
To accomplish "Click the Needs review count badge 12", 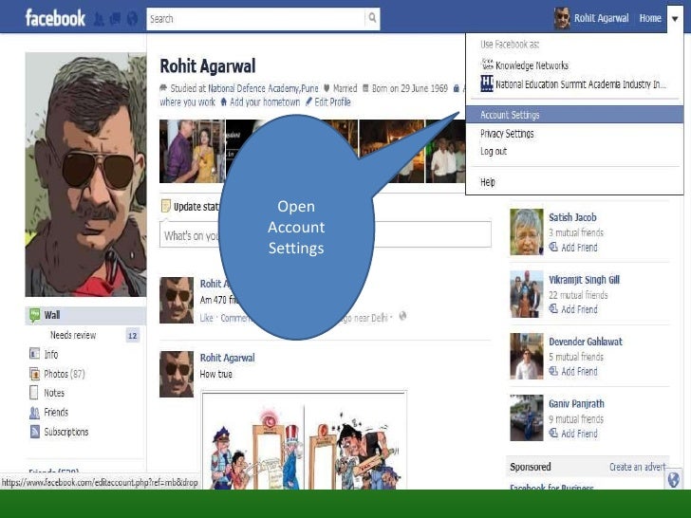I will (132, 336).
